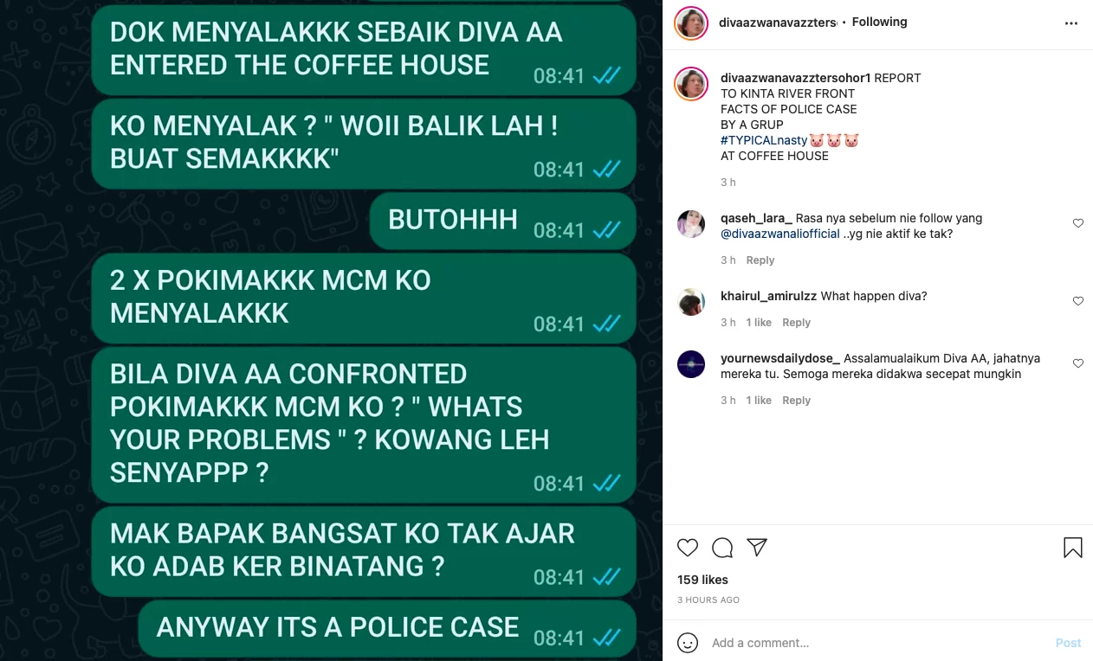
Task: Open qaseh_lara_'s profile picture
Action: [691, 224]
